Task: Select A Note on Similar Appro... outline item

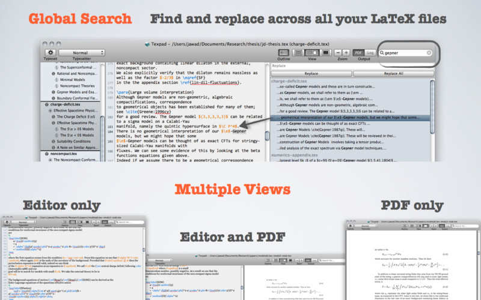Action: tap(77, 147)
